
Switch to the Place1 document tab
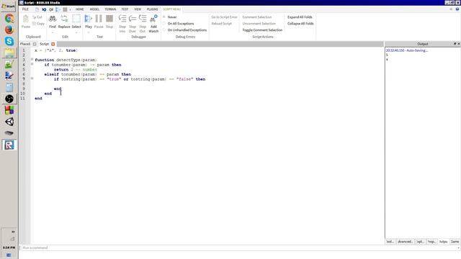[25, 44]
